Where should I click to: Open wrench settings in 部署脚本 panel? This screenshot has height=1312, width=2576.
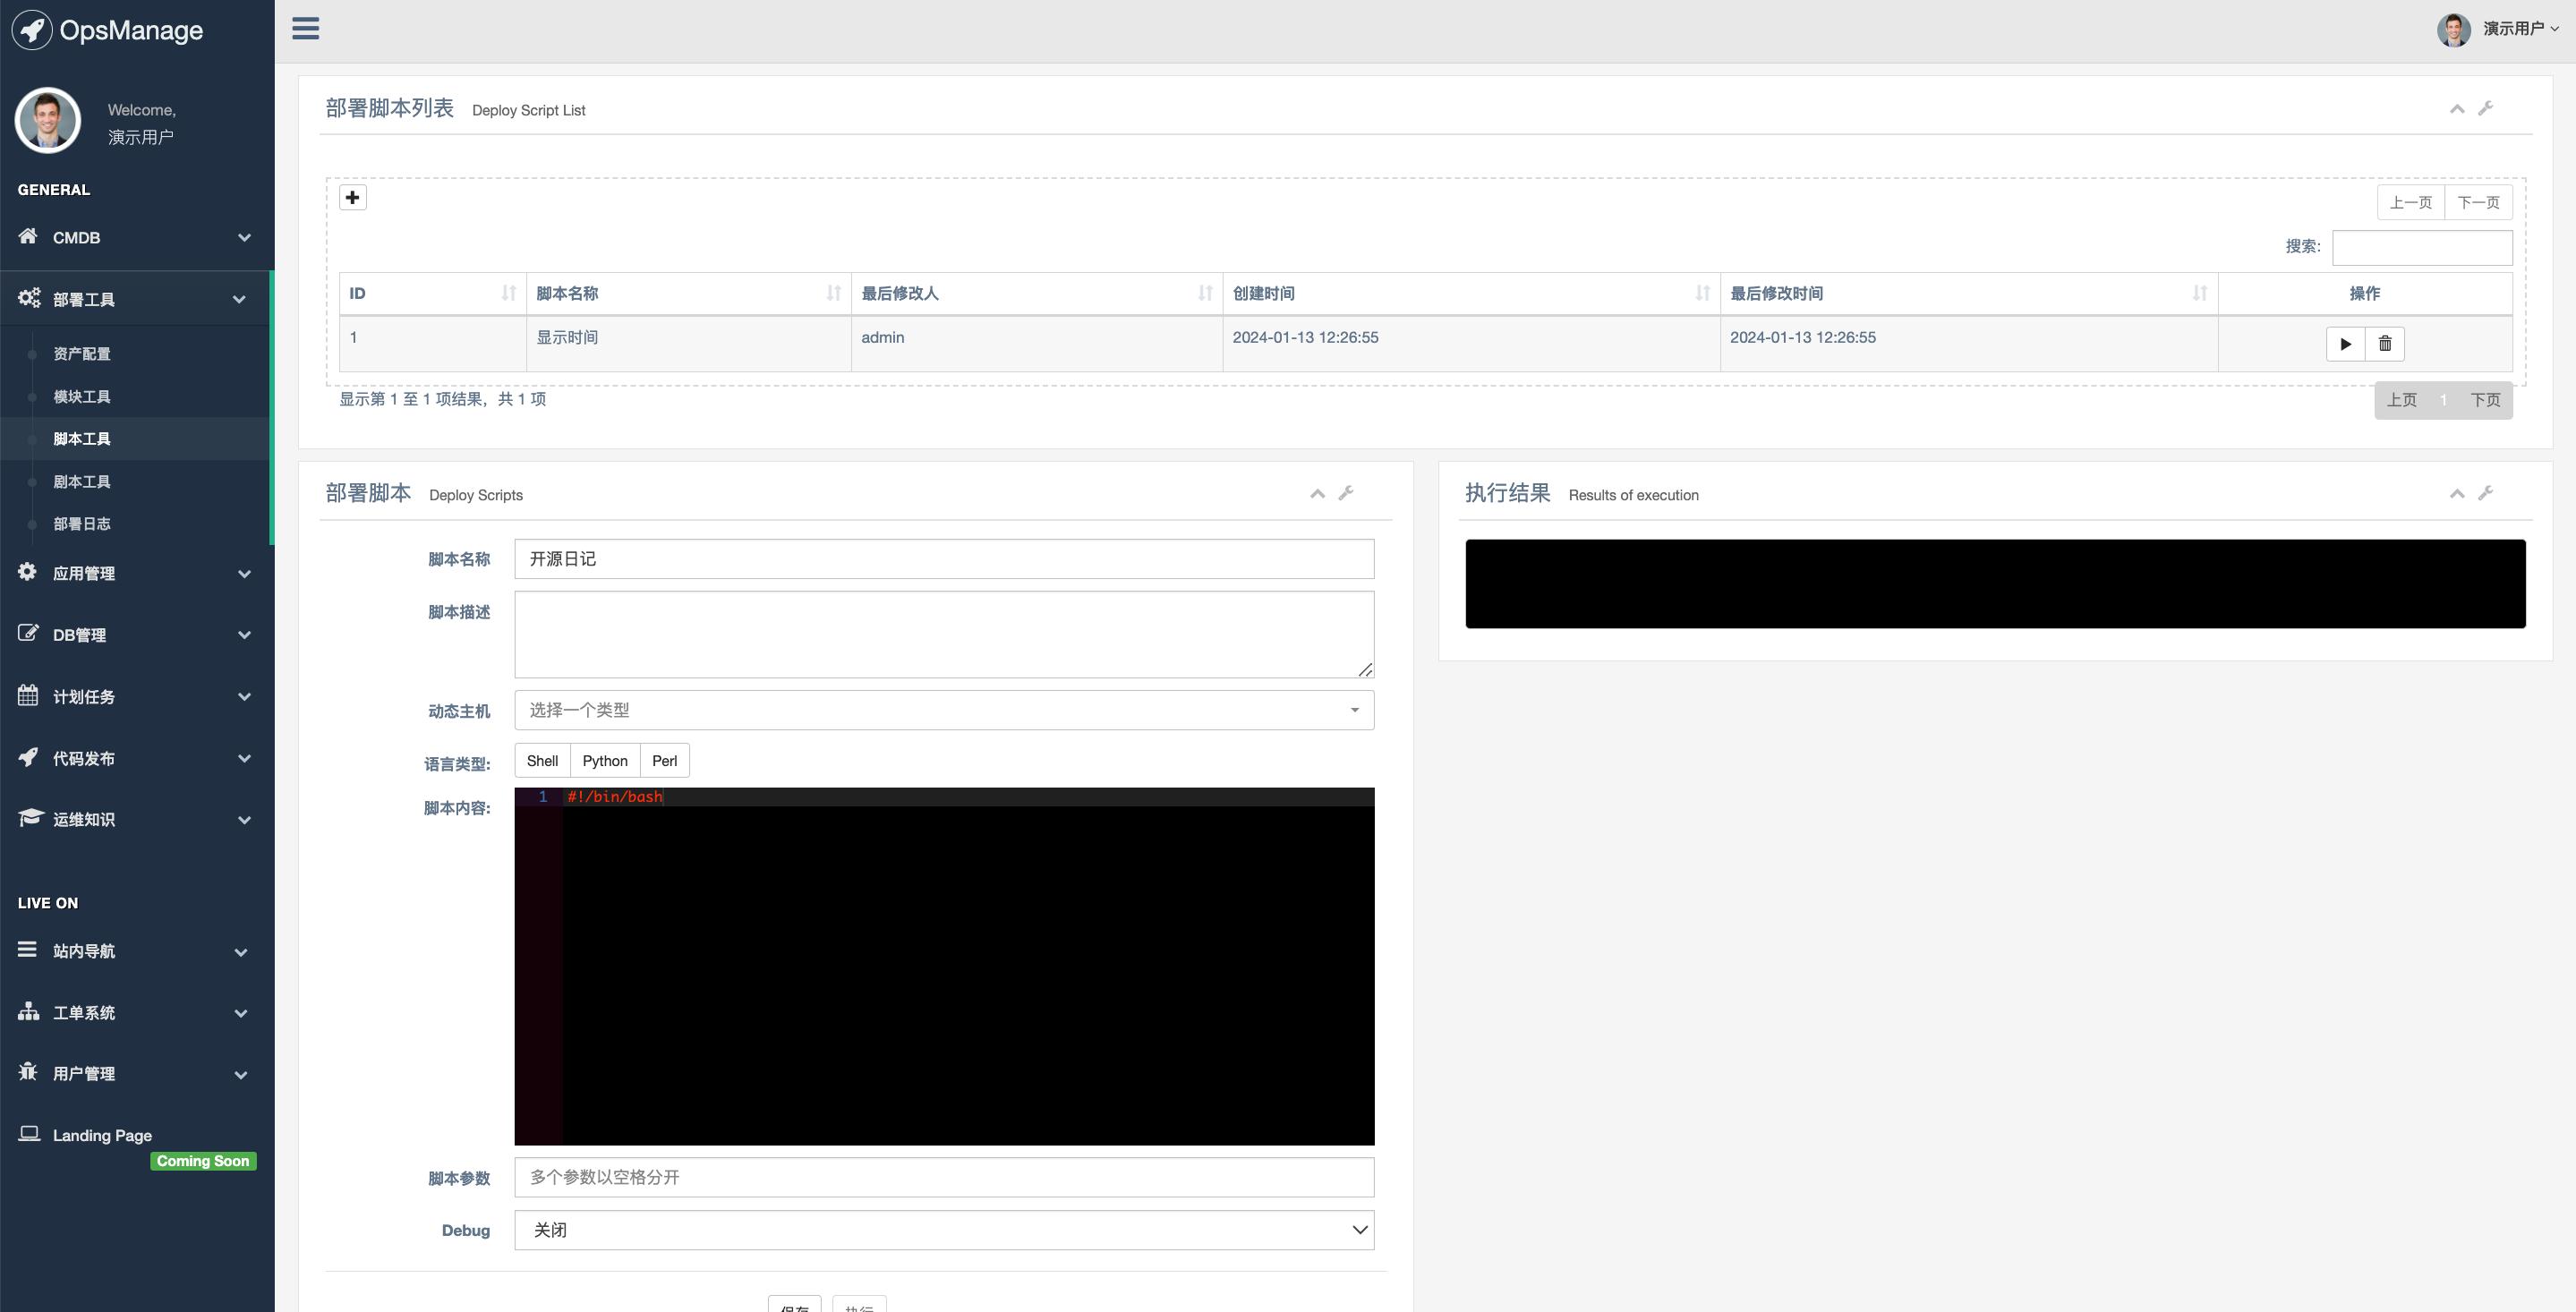point(1346,493)
